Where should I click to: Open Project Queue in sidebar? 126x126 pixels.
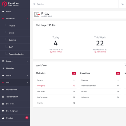(x=15, y=90)
